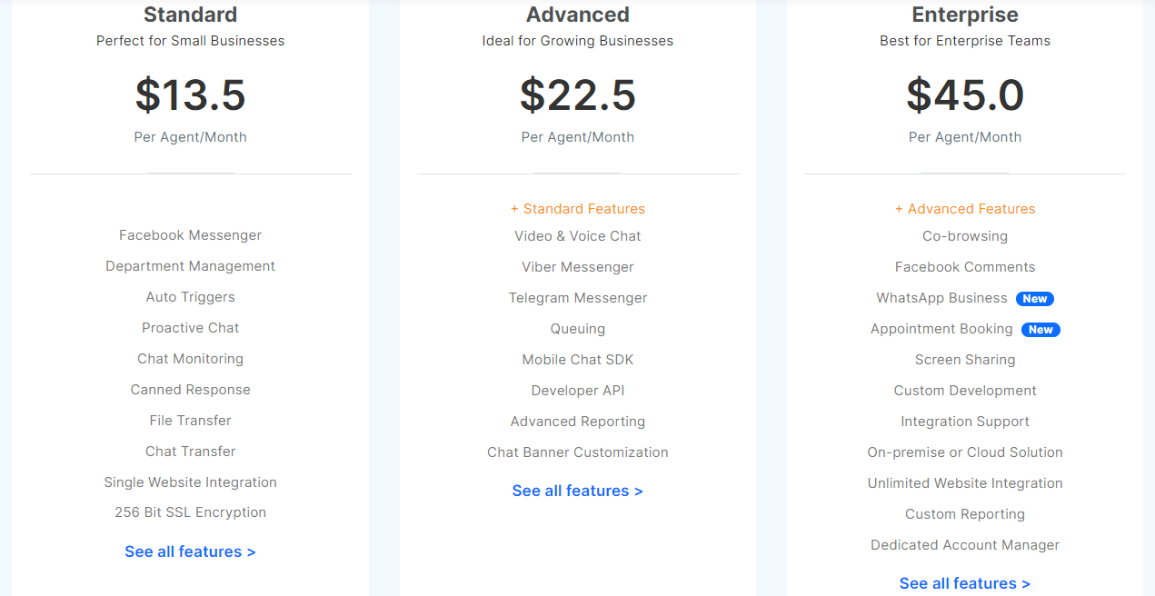Click the $13.5 Standard price
The height and width of the screenshot is (596, 1155).
coord(190,94)
